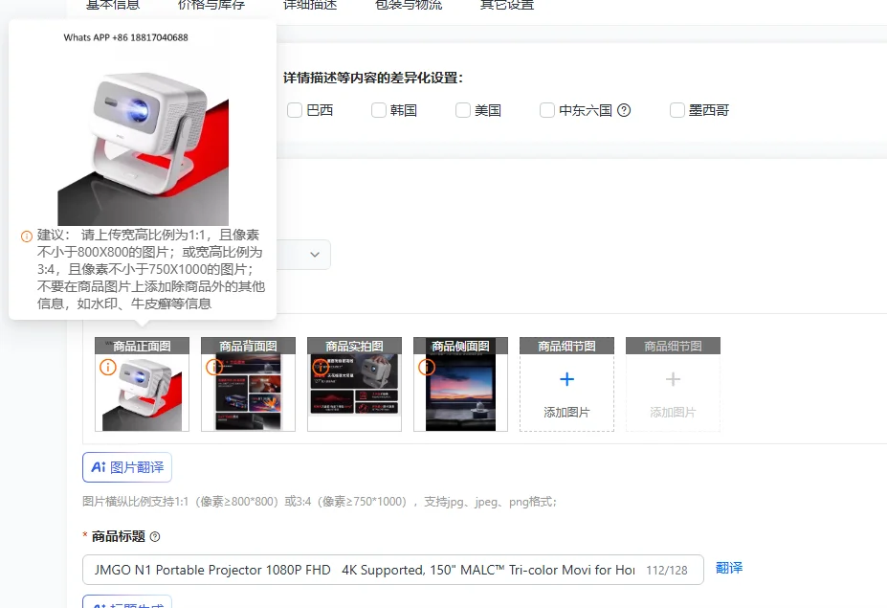This screenshot has width=887, height=608.
Task: Select the 墨西哥 checkbox
Action: [677, 110]
